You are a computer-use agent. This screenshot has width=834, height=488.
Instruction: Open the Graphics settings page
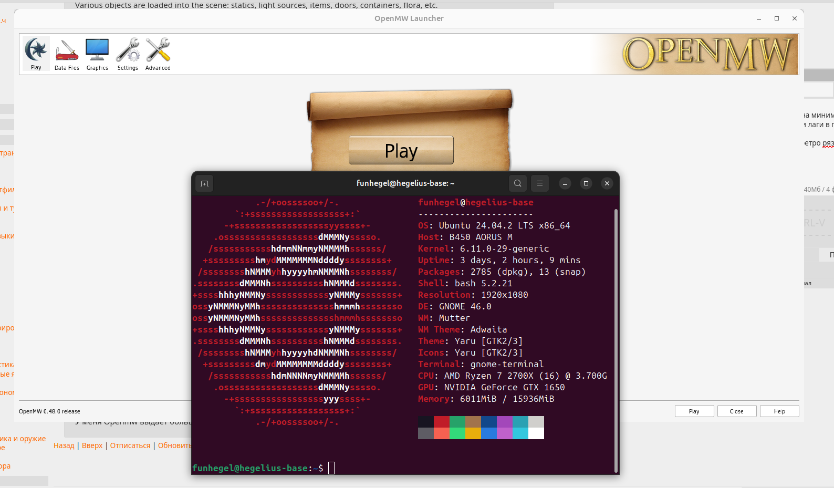click(97, 54)
